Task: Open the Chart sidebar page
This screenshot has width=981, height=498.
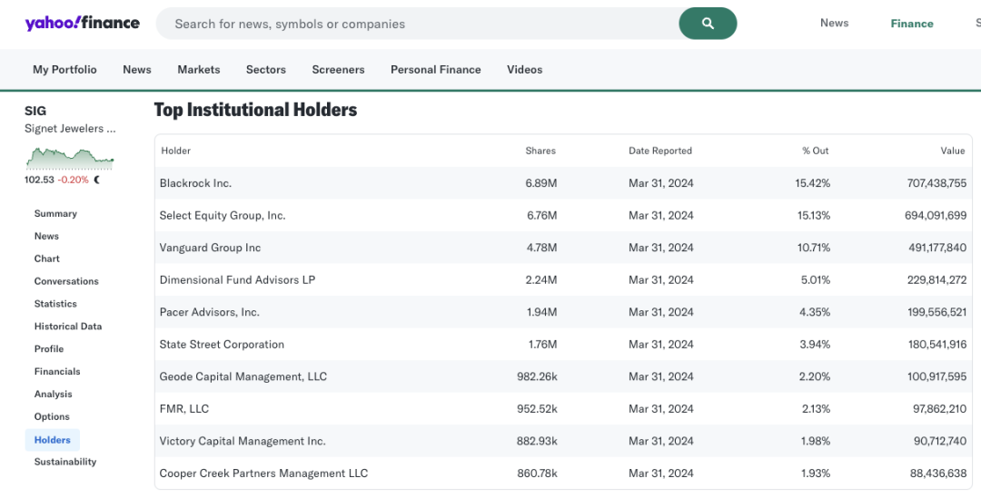Action: (x=47, y=259)
